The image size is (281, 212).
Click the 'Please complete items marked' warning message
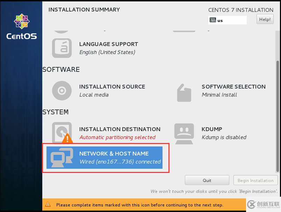140,205
